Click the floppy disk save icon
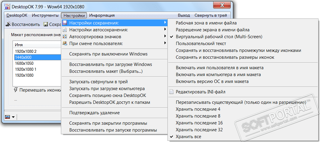This screenshot has height=142, width=320. point(46,24)
